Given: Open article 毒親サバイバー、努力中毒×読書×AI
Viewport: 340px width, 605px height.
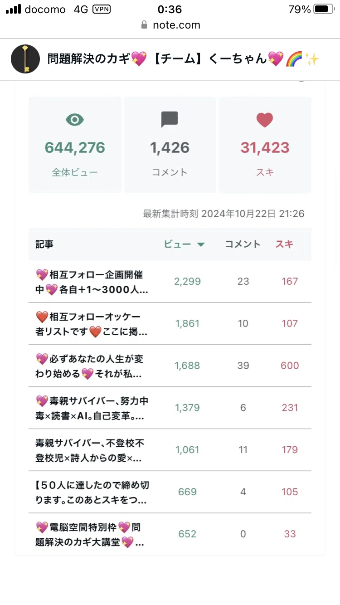Looking at the screenshot, I should click(170, 408).
